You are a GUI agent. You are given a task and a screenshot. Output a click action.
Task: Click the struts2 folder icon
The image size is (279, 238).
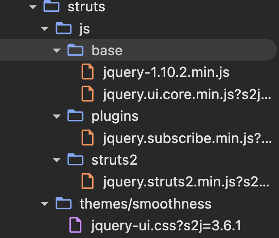coord(75,159)
